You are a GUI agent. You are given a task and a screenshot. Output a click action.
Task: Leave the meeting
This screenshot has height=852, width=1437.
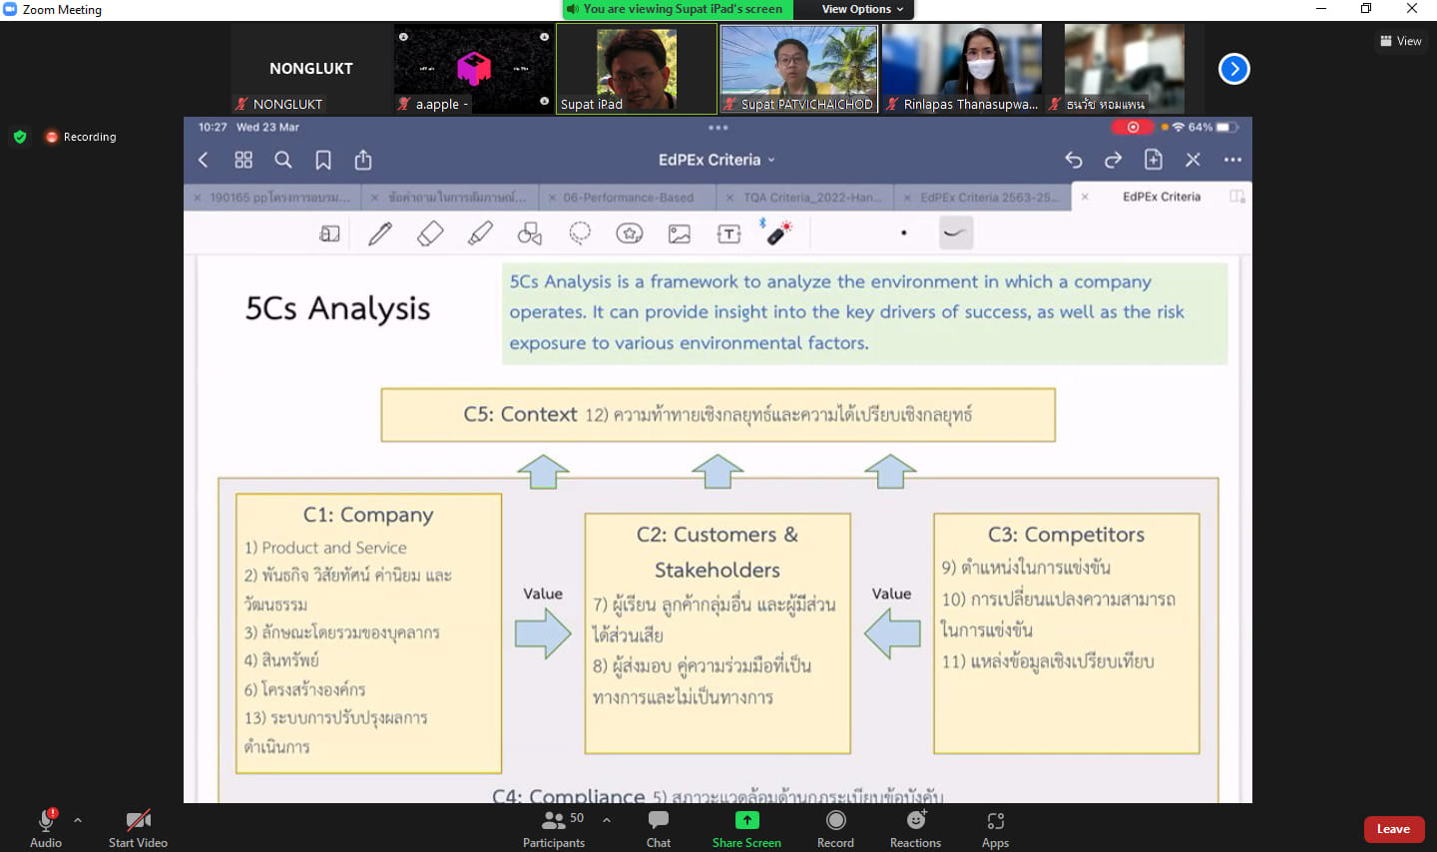pyautogui.click(x=1394, y=829)
